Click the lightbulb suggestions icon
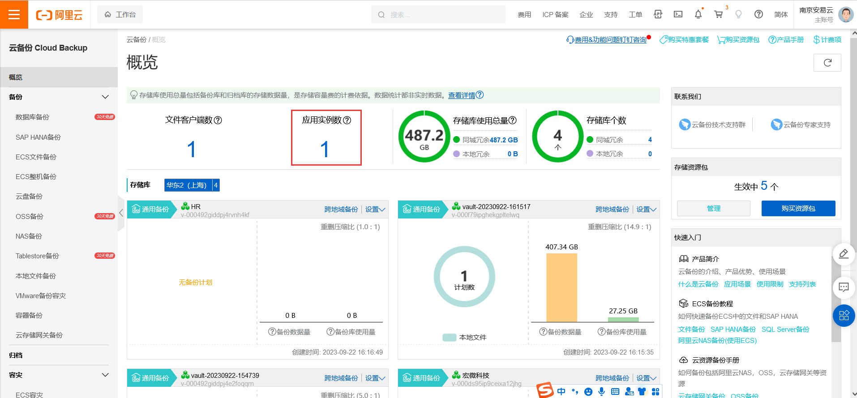This screenshot has height=398, width=857. [x=738, y=14]
